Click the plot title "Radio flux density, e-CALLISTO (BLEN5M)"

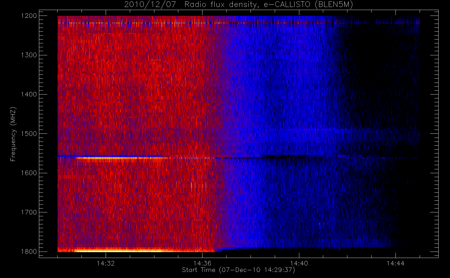[x=269, y=5]
